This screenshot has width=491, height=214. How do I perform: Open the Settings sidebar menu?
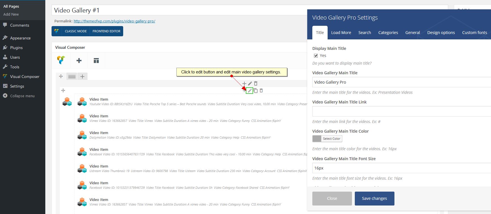17,86
